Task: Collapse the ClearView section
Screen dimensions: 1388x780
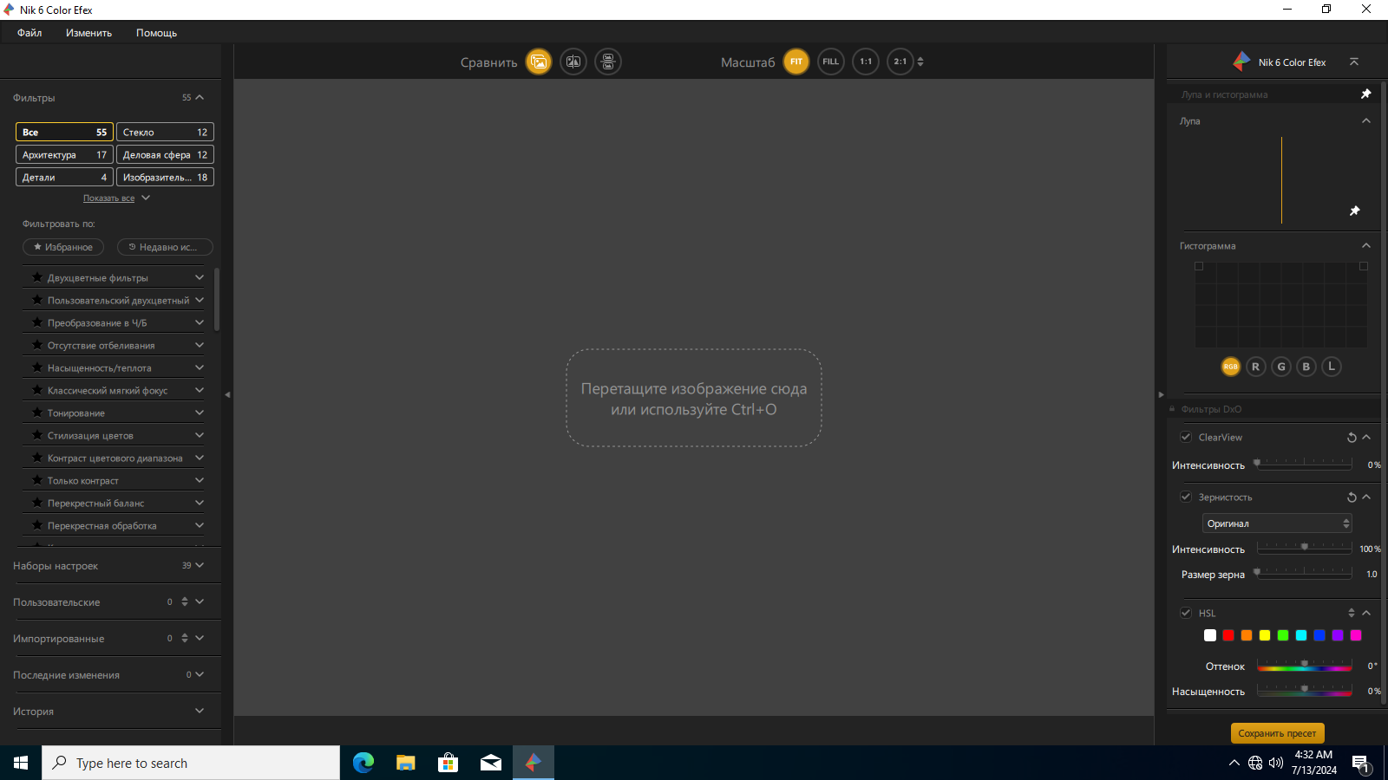Action: click(x=1366, y=437)
